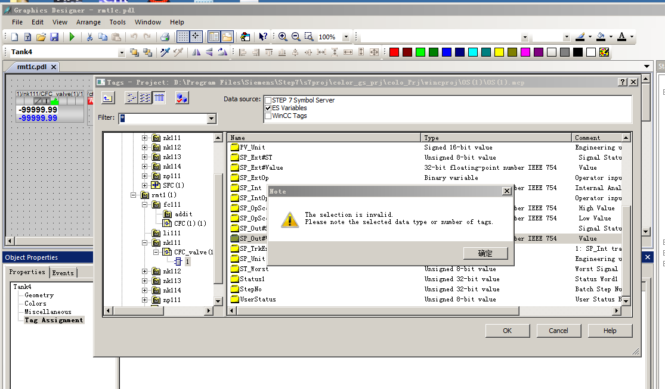The image size is (665, 389).
Task: Cut selection with the scissors icon
Action: click(x=89, y=37)
